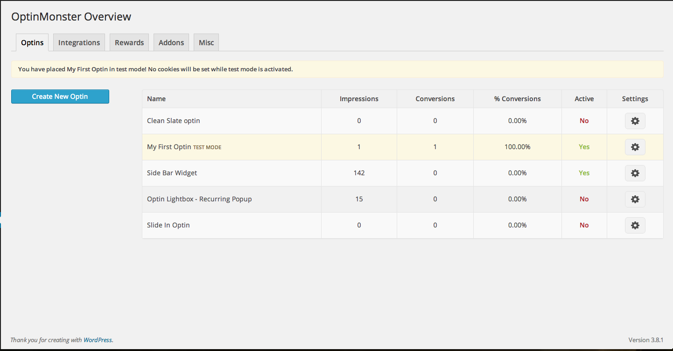Image resolution: width=673 pixels, height=351 pixels.
Task: Toggle the 'No' active status for Clean Slate optin
Action: (x=584, y=120)
